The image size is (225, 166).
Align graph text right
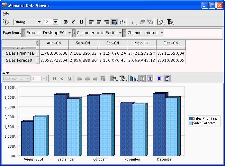tap(95, 78)
